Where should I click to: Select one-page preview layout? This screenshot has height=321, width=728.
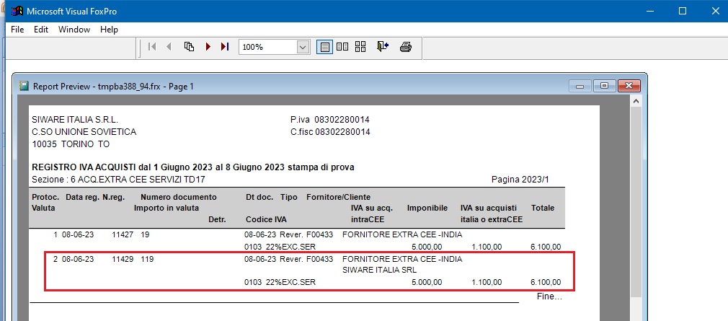pos(324,47)
